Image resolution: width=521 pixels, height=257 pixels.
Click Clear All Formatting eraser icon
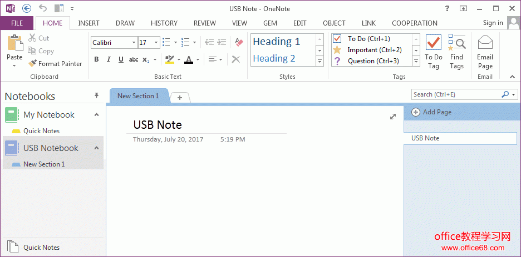tap(239, 42)
